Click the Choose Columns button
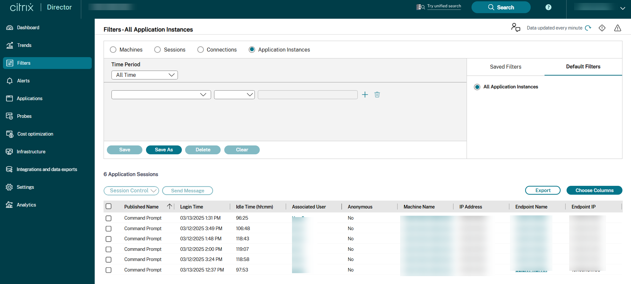The height and width of the screenshot is (284, 631). coord(594,190)
